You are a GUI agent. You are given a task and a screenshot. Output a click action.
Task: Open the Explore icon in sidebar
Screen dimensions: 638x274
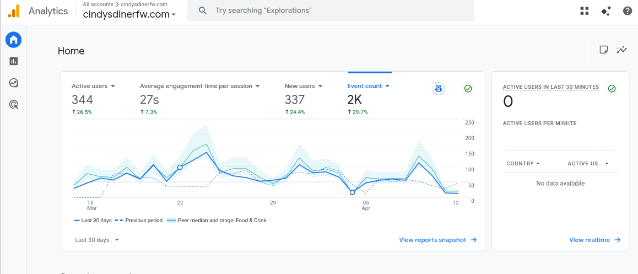point(13,83)
